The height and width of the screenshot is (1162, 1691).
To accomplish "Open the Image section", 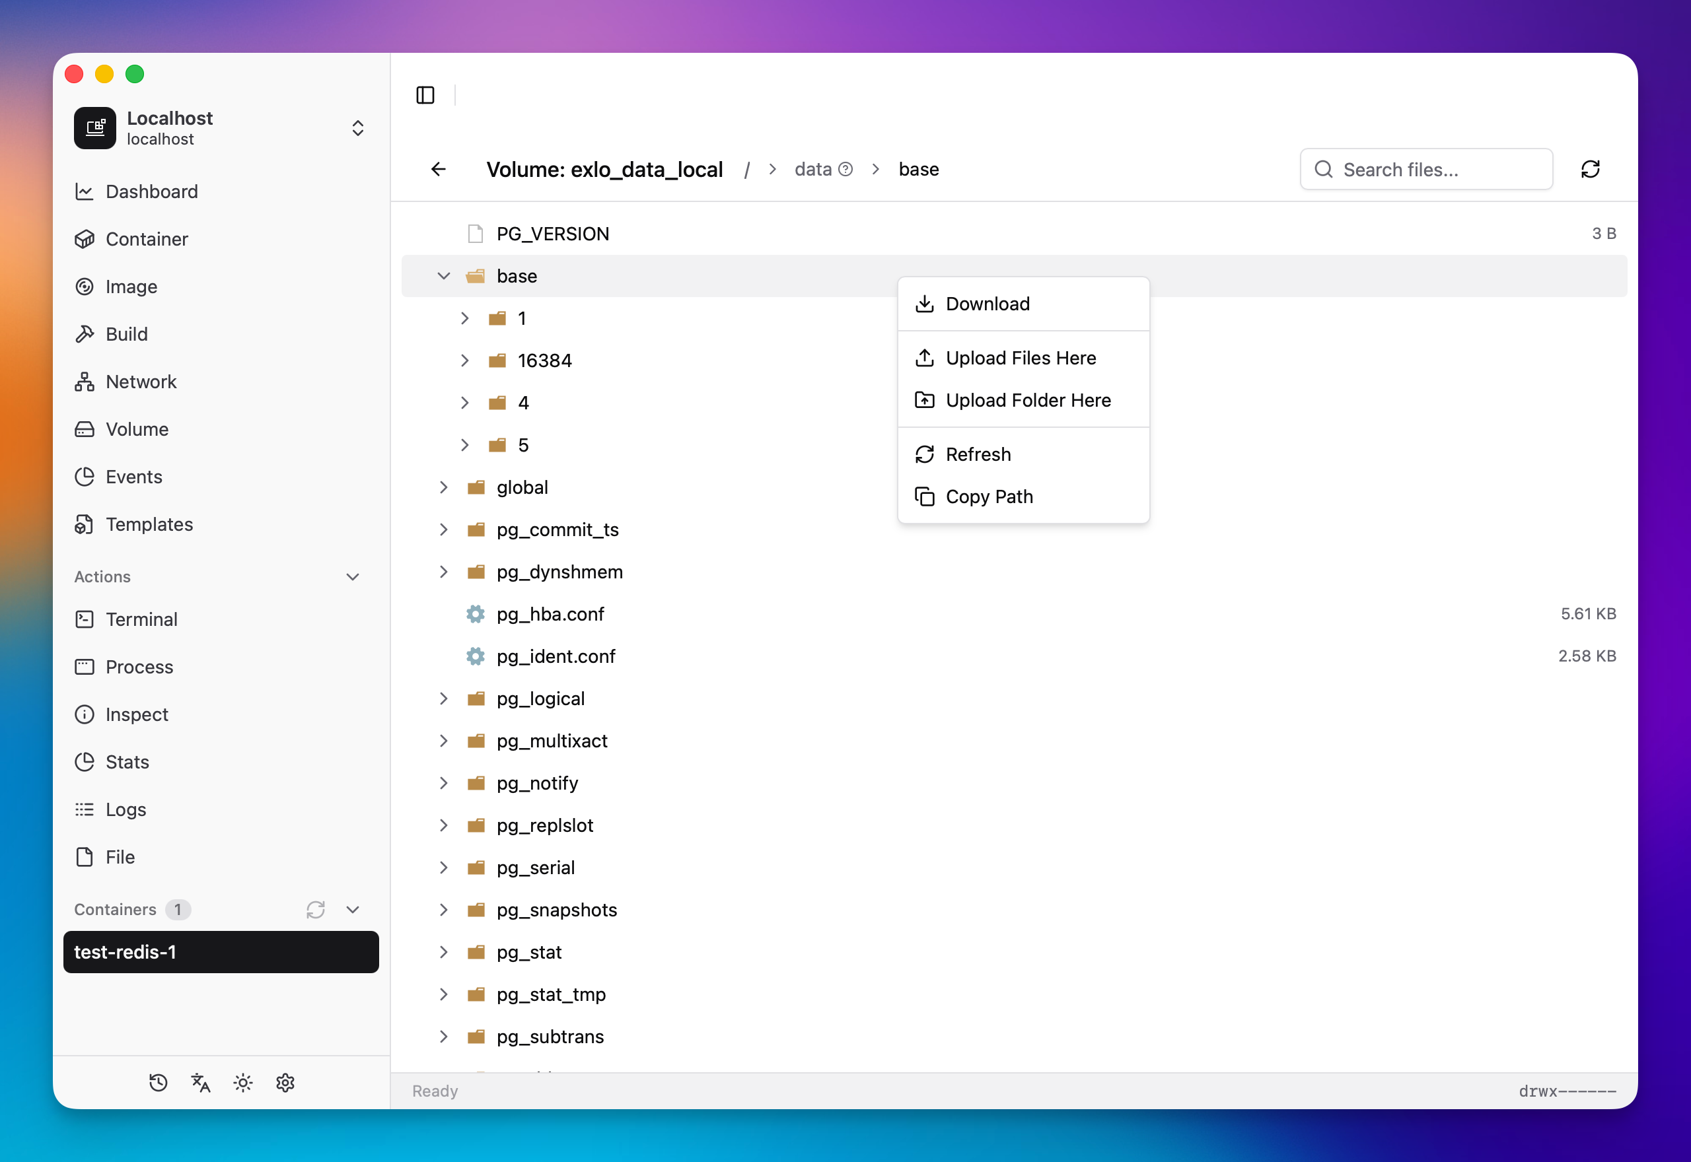I will [x=131, y=286].
